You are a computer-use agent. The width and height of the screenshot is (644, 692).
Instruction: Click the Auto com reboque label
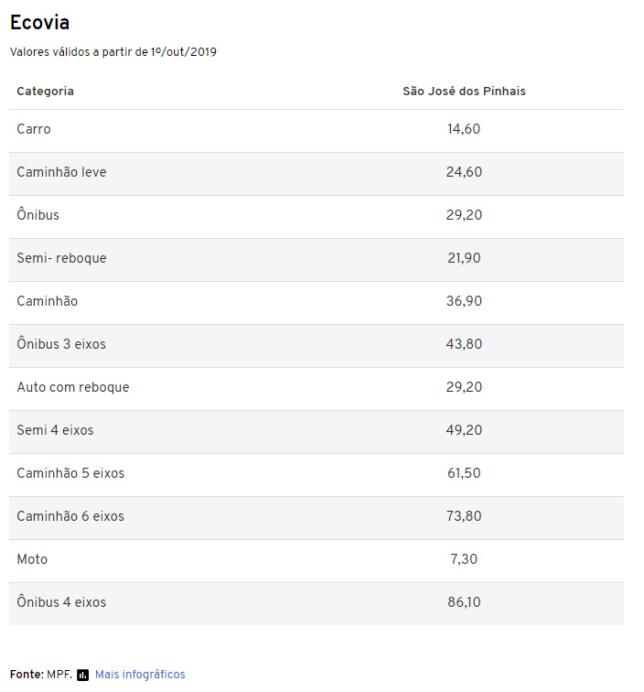click(73, 387)
